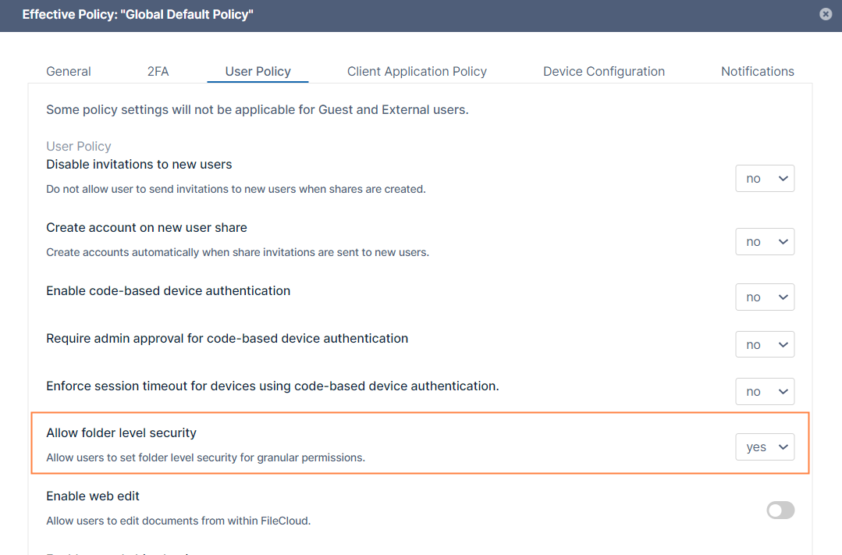This screenshot has height=555, width=842.
Task: Click the Guest and External users notice text
Action: [x=257, y=109]
